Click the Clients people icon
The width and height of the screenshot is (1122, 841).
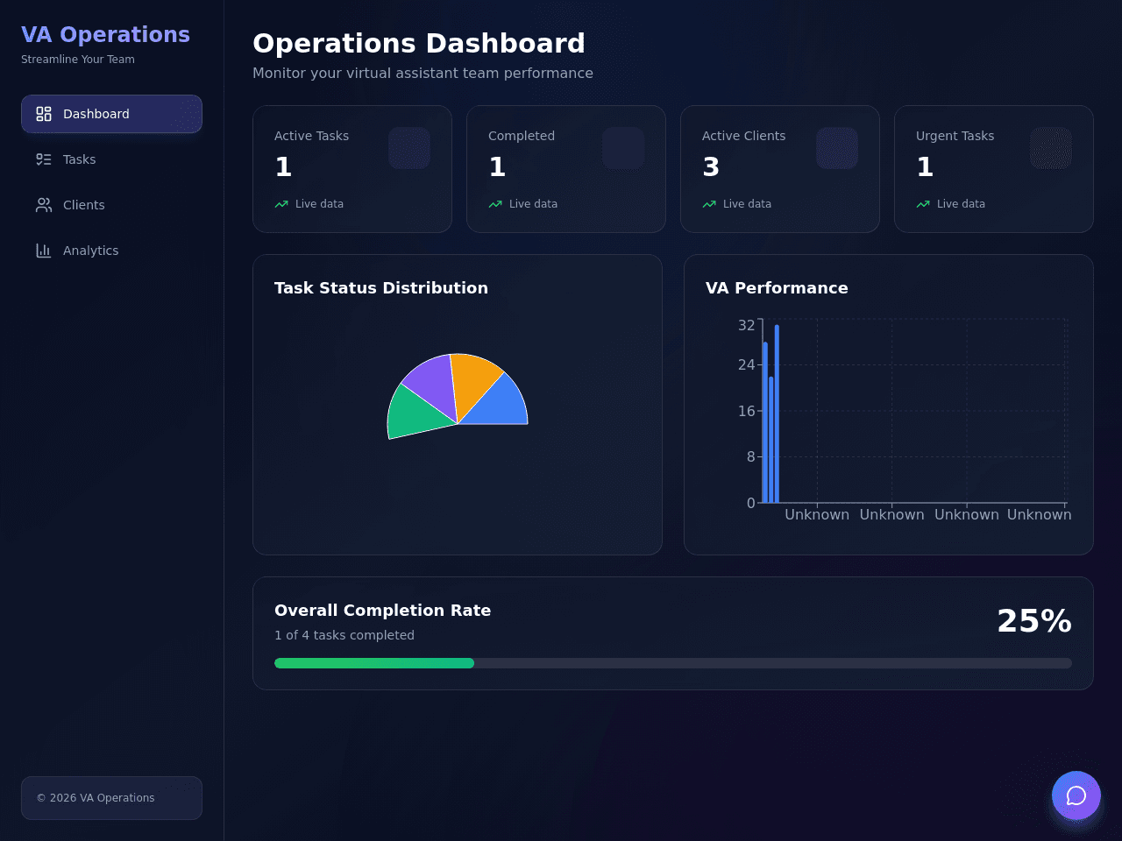coord(44,205)
